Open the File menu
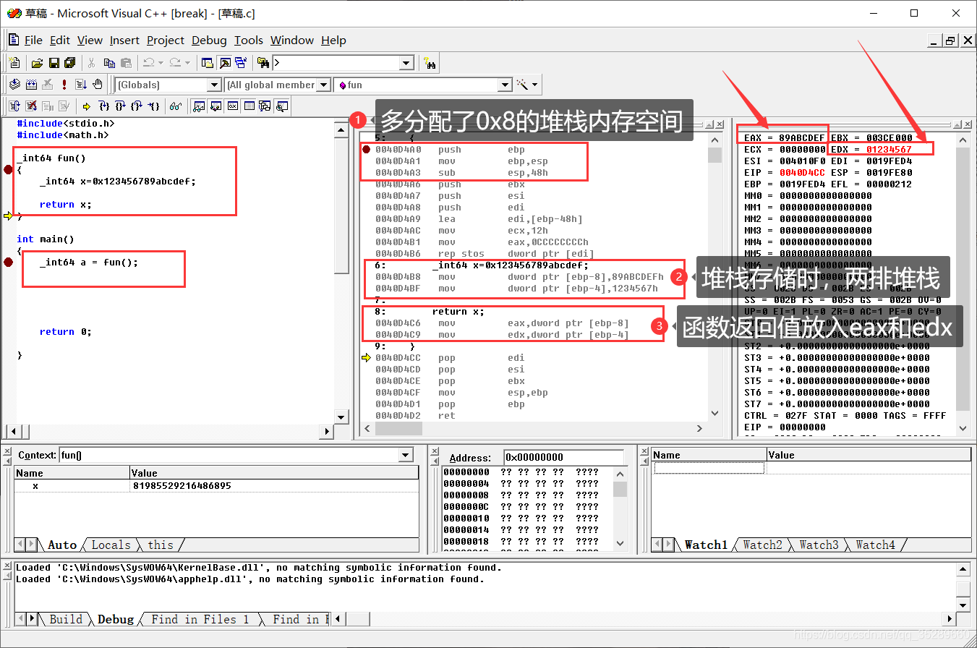This screenshot has width=977, height=648. [33, 40]
